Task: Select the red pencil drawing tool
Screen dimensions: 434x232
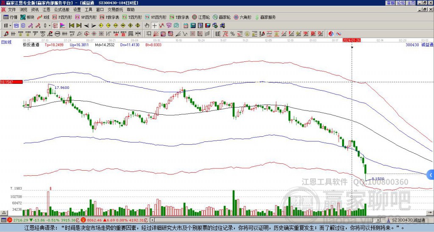Action: point(6,34)
